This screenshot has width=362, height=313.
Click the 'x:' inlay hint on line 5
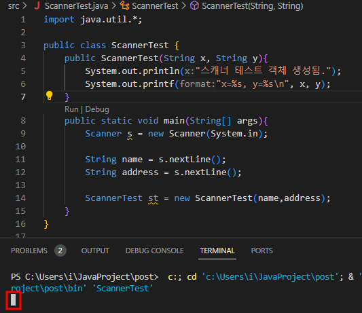(189, 71)
